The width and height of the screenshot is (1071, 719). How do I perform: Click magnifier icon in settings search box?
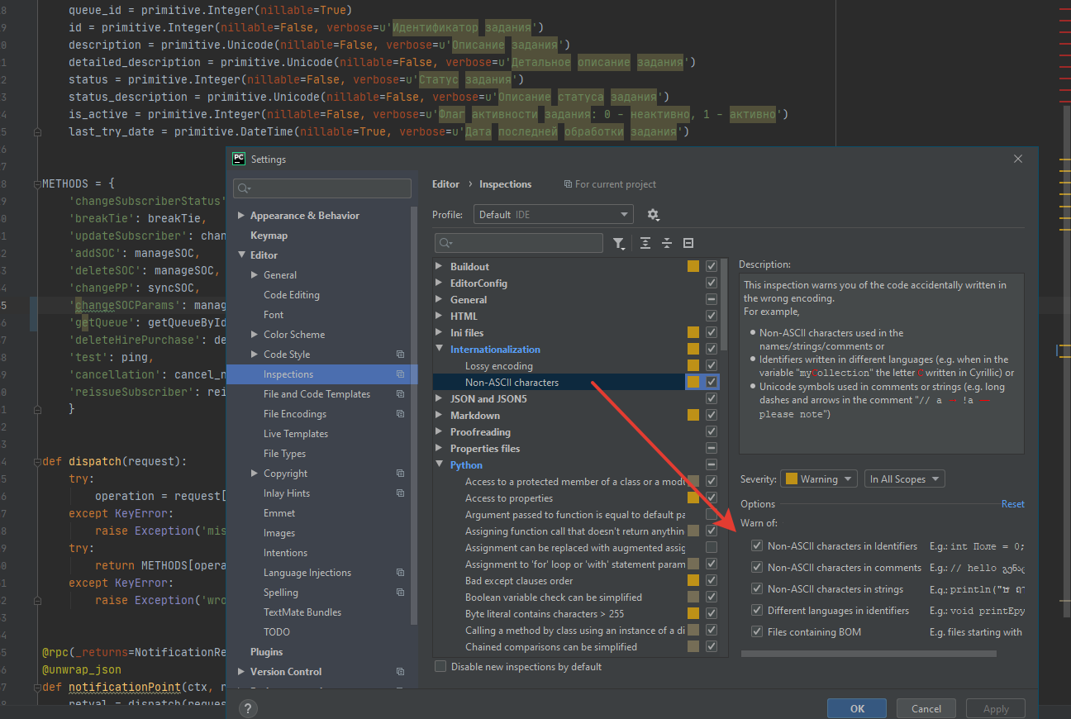coord(244,188)
